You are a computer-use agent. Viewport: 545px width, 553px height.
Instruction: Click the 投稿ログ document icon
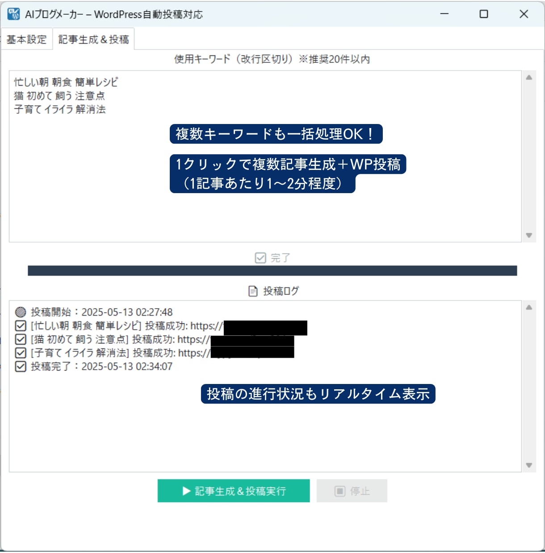click(x=253, y=291)
